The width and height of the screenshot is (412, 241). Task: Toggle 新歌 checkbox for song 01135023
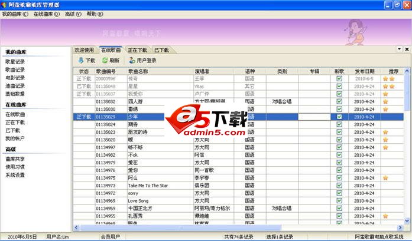tap(339, 132)
